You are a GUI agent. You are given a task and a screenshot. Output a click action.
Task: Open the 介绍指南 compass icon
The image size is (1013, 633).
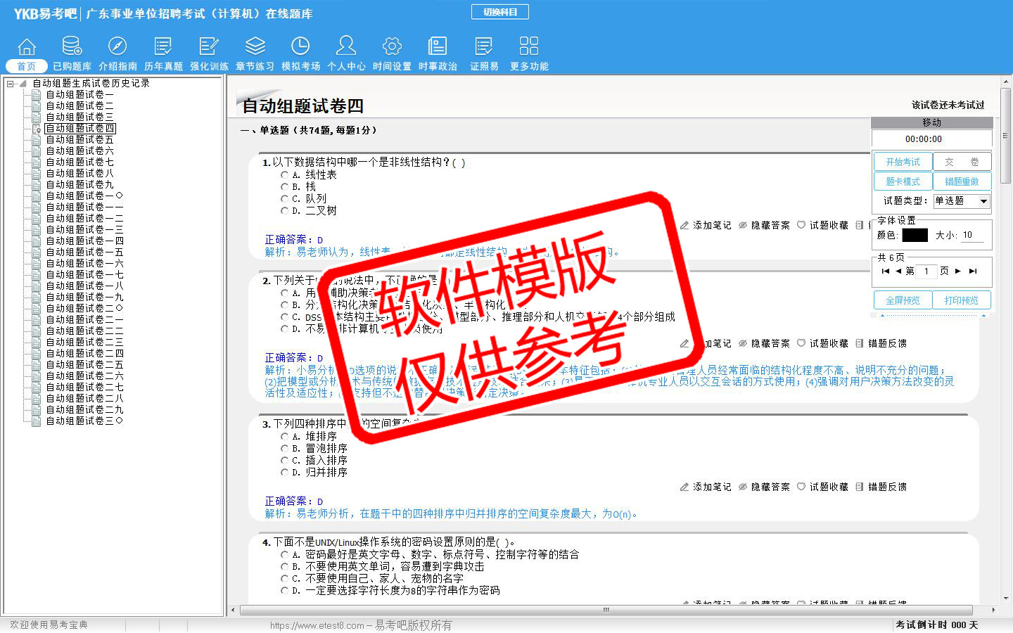117,47
